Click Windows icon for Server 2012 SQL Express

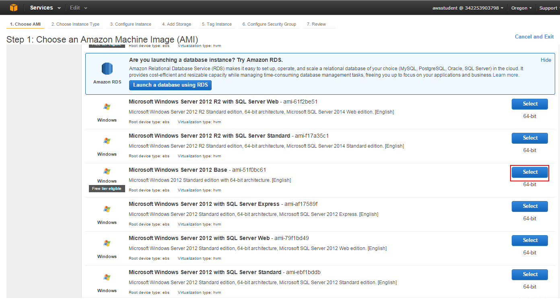pyautogui.click(x=107, y=209)
